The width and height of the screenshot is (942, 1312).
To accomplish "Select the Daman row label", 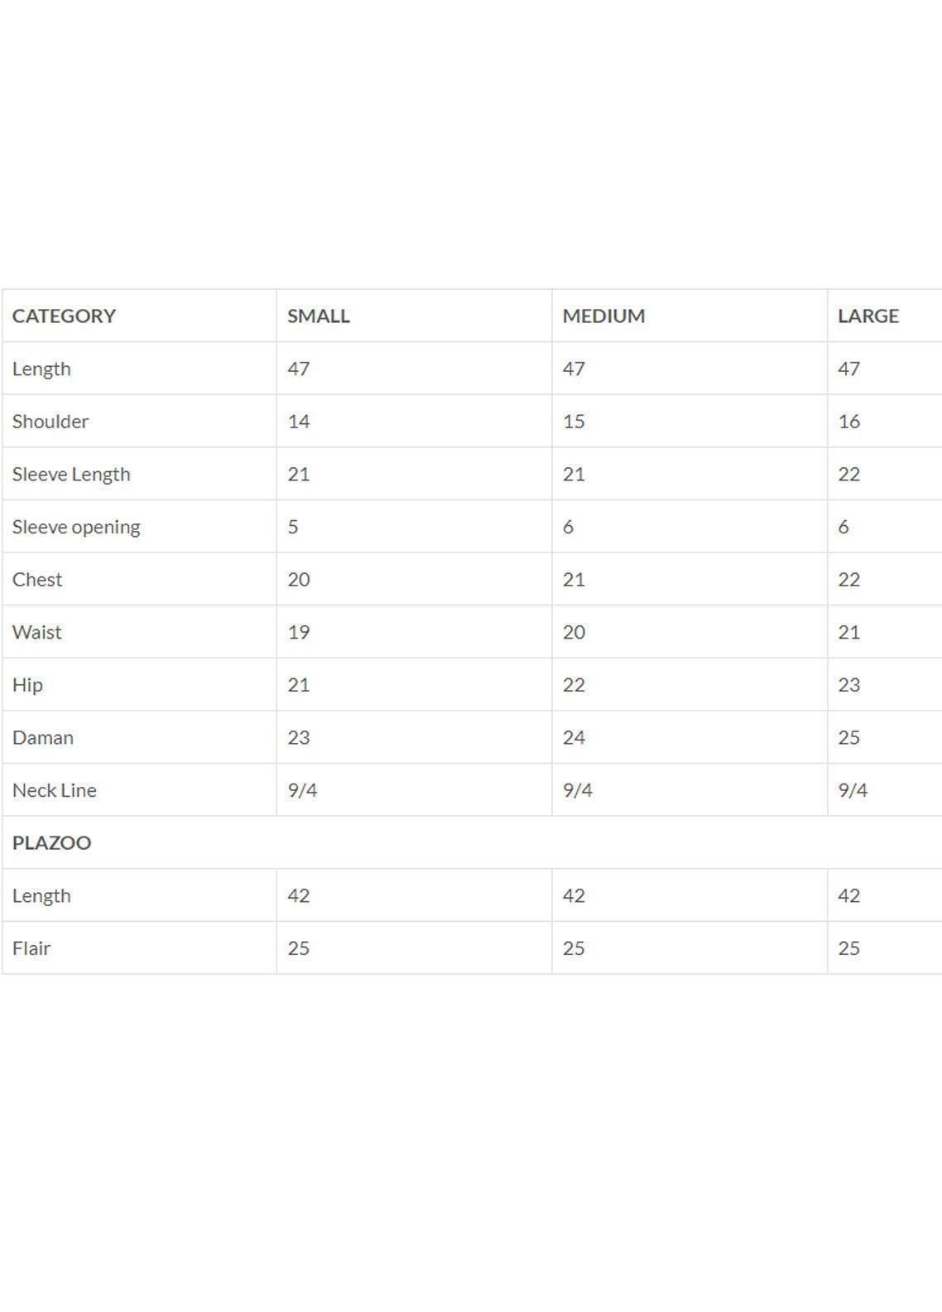I will coord(43,737).
